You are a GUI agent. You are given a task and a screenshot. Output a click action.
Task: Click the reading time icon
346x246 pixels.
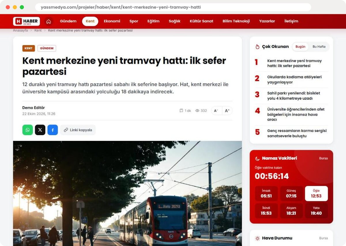[x=181, y=111]
